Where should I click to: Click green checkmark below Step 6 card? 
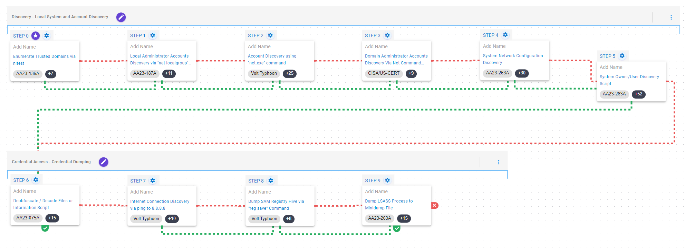click(45, 228)
